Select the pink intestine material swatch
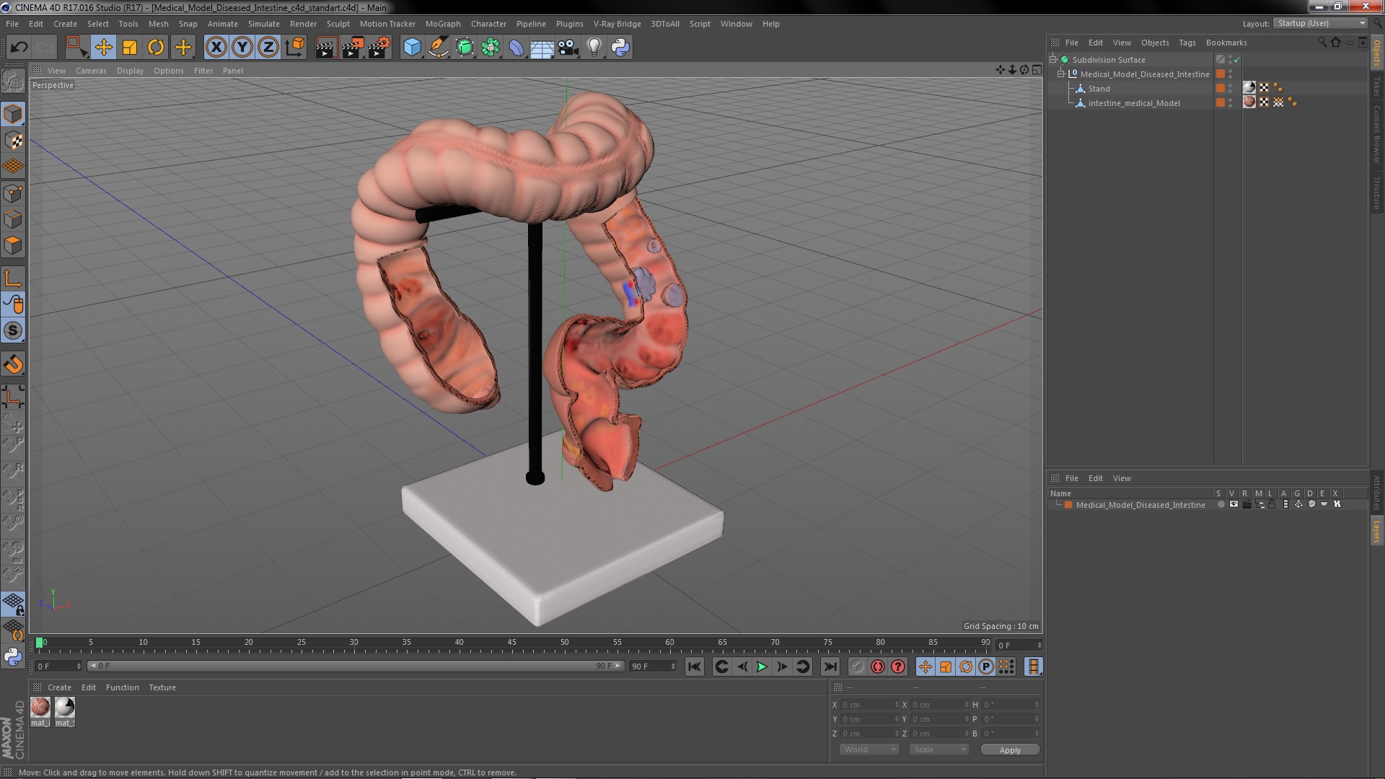 [40, 707]
